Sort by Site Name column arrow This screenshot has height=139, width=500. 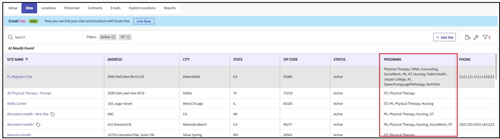27,59
